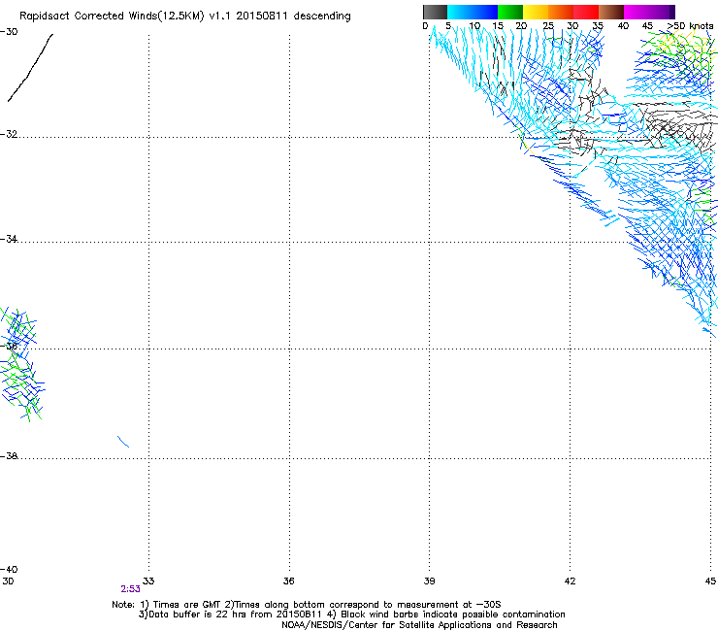Click the latitude label '-34'
718x631 pixels.
(9, 239)
